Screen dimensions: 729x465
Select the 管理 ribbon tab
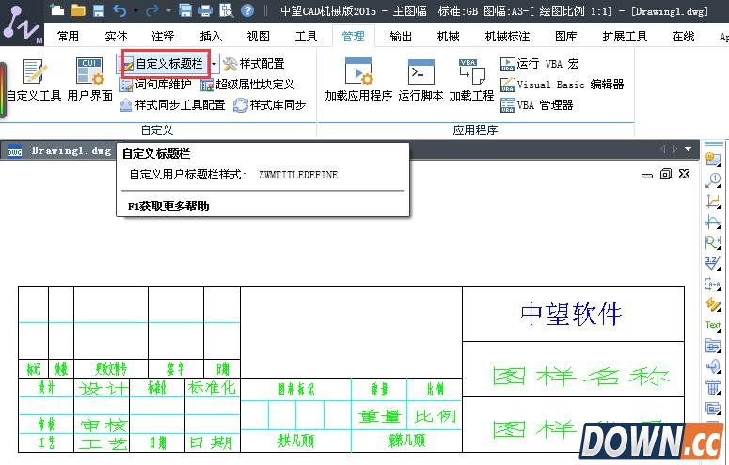click(354, 37)
